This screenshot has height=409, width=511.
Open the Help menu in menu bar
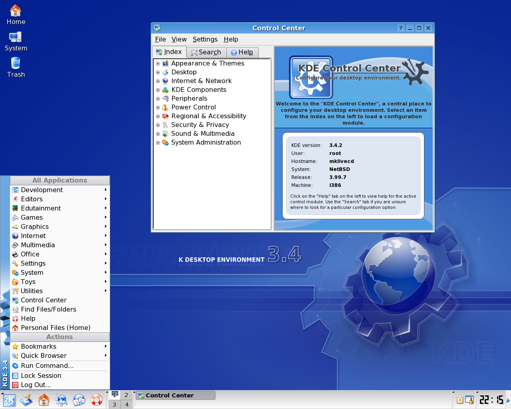(231, 39)
